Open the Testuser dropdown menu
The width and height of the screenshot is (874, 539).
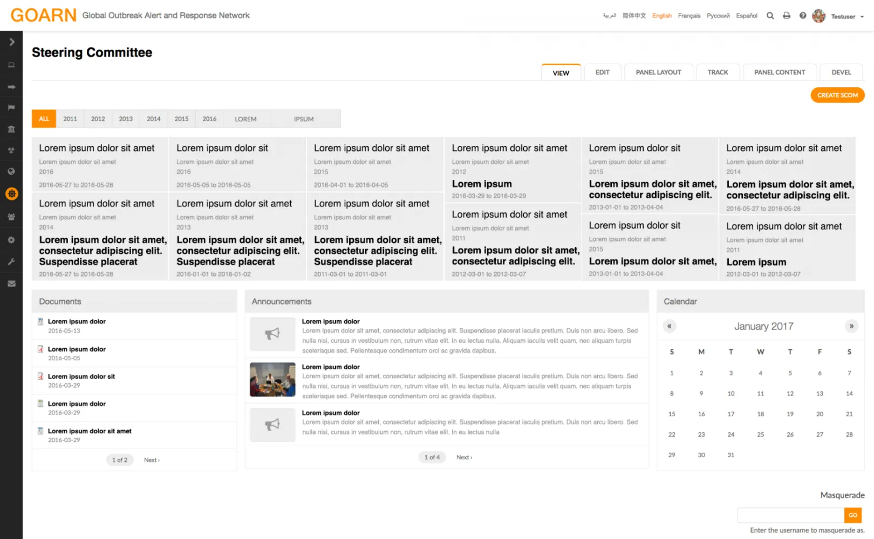(x=847, y=17)
